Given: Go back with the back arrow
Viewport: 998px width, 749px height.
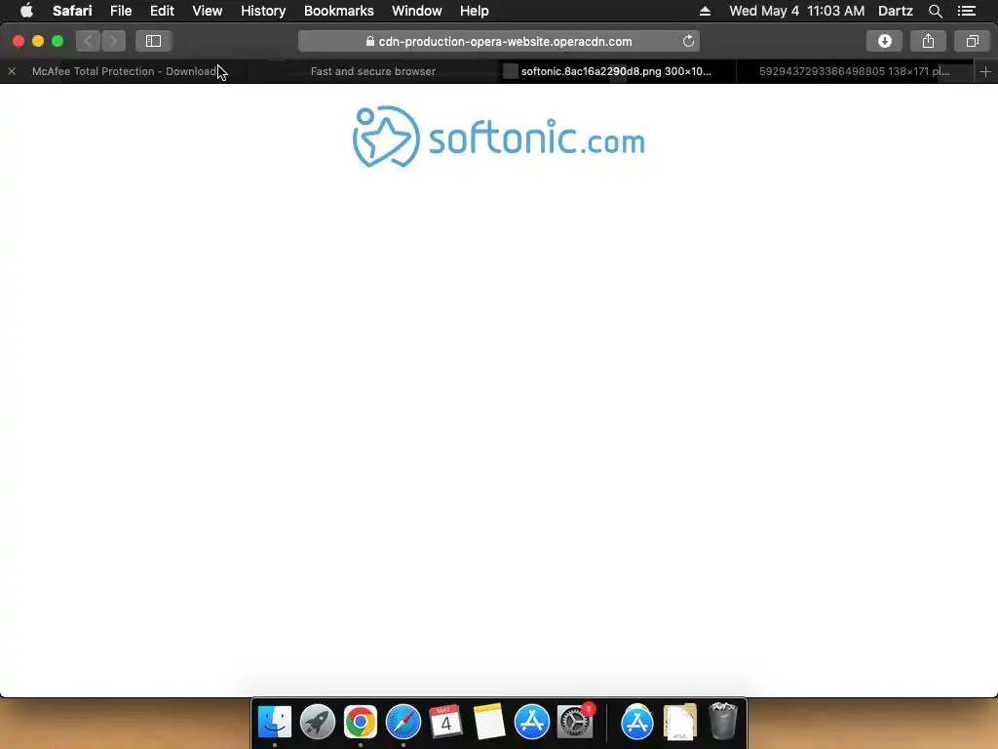Looking at the screenshot, I should click(x=88, y=41).
